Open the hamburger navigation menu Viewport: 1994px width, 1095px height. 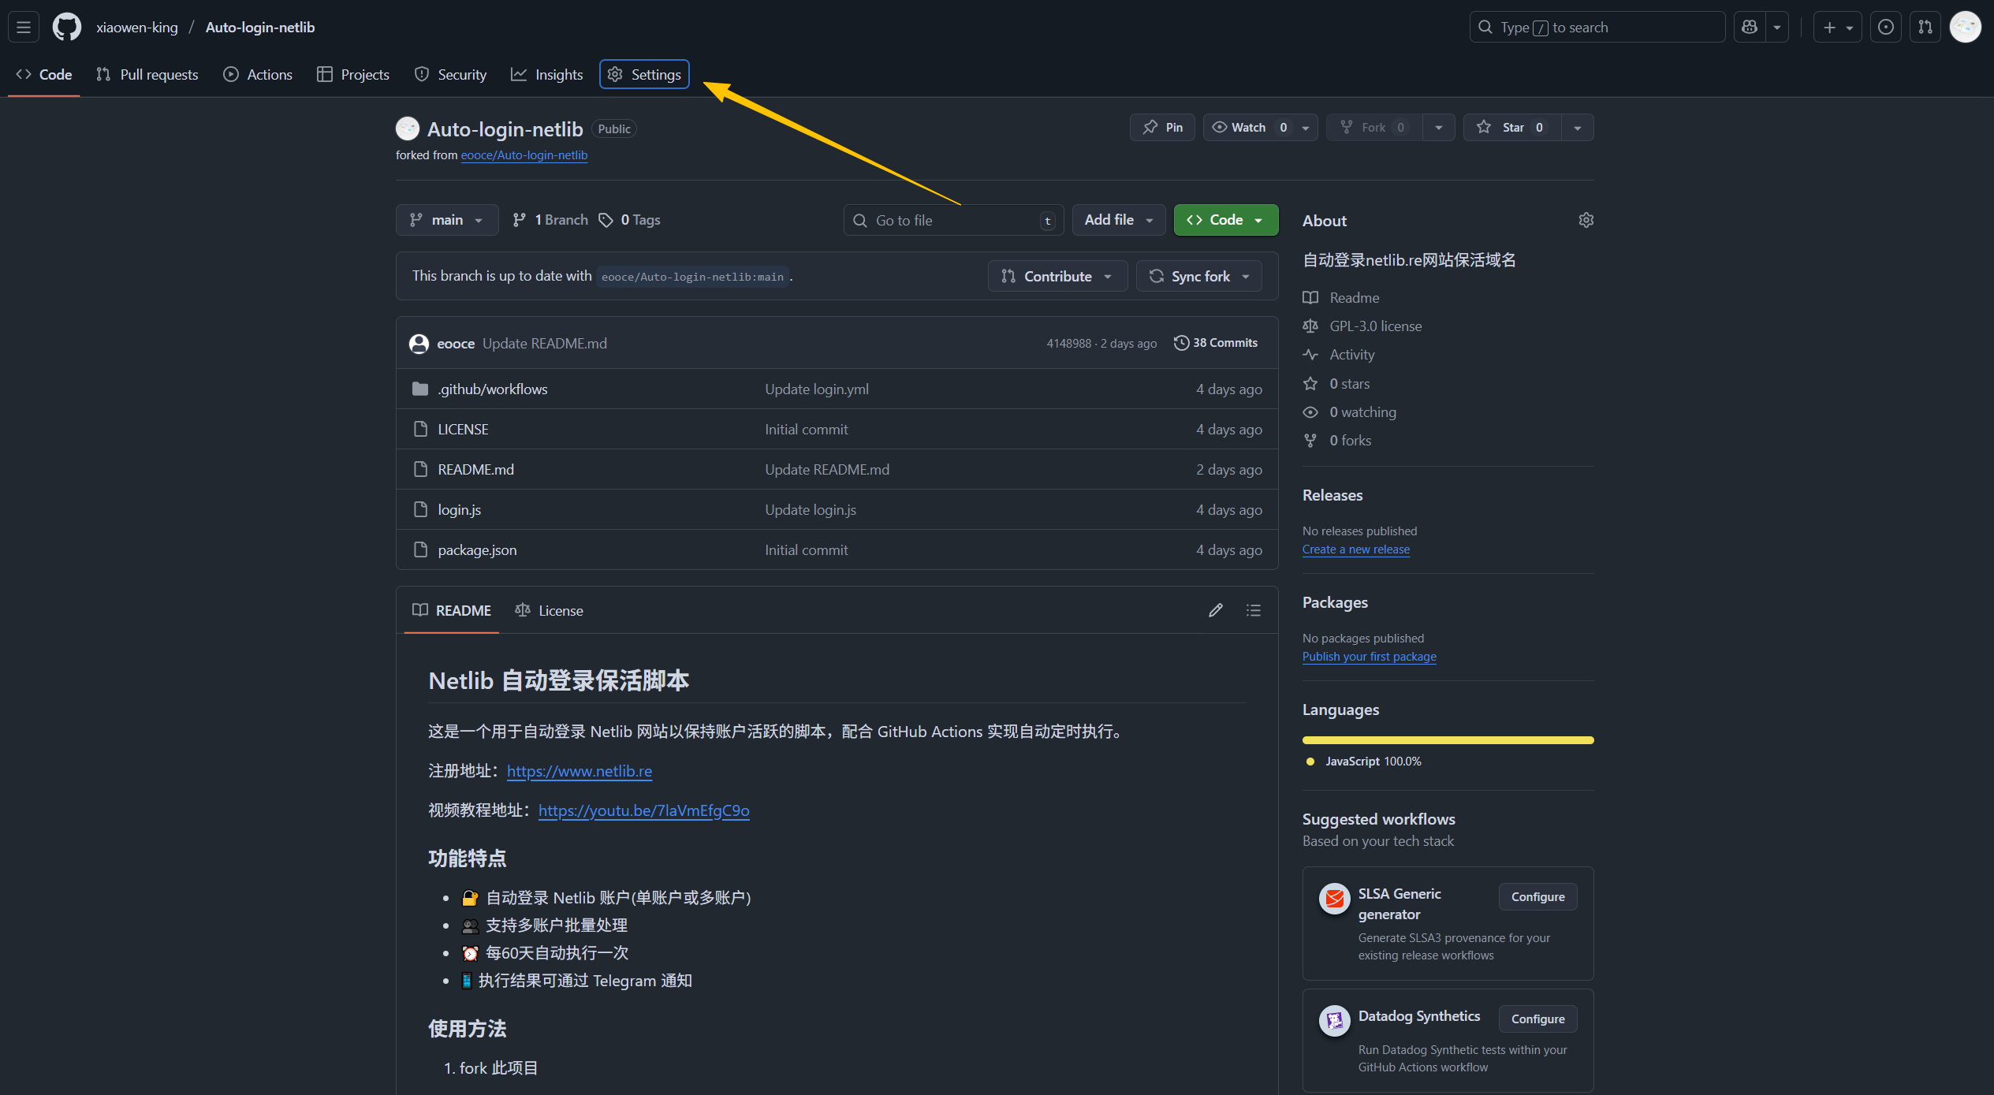coord(24,28)
